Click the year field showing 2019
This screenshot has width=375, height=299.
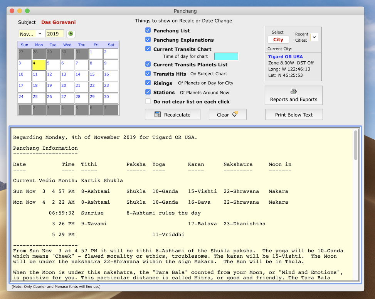pos(55,34)
